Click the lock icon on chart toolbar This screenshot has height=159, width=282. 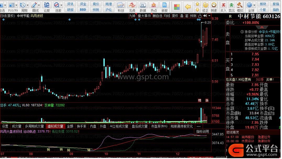[x=200, y=16]
